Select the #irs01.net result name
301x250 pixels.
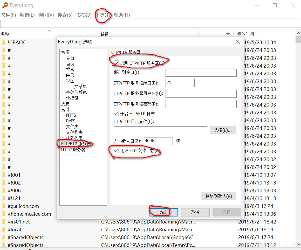tap(19, 222)
